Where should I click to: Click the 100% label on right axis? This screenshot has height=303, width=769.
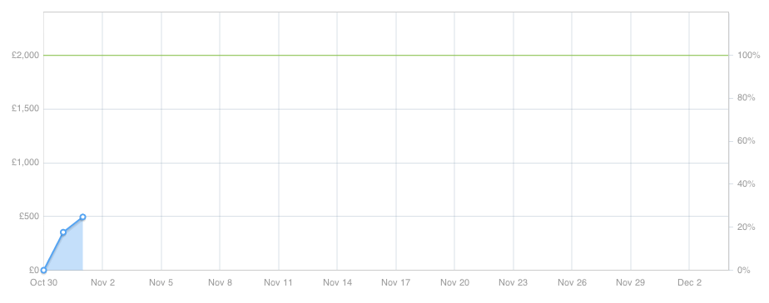coord(748,56)
